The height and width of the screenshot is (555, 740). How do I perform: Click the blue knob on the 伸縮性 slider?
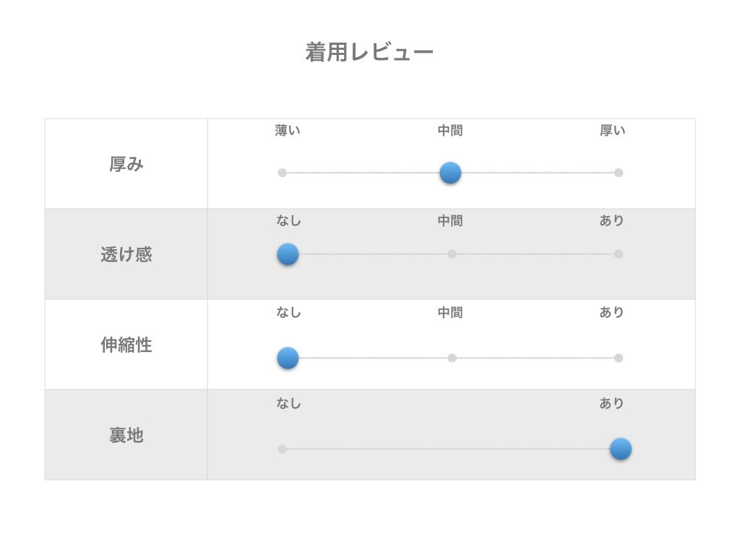click(288, 358)
